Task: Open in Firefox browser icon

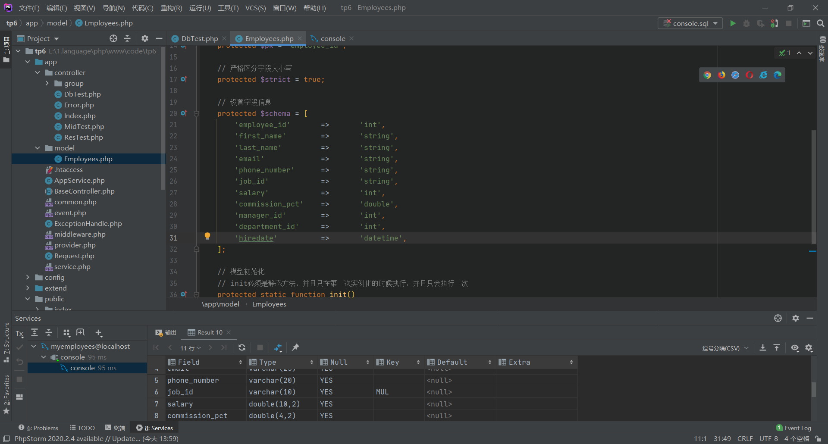Action: tap(721, 75)
